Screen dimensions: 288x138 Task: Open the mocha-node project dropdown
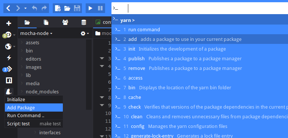[36, 33]
